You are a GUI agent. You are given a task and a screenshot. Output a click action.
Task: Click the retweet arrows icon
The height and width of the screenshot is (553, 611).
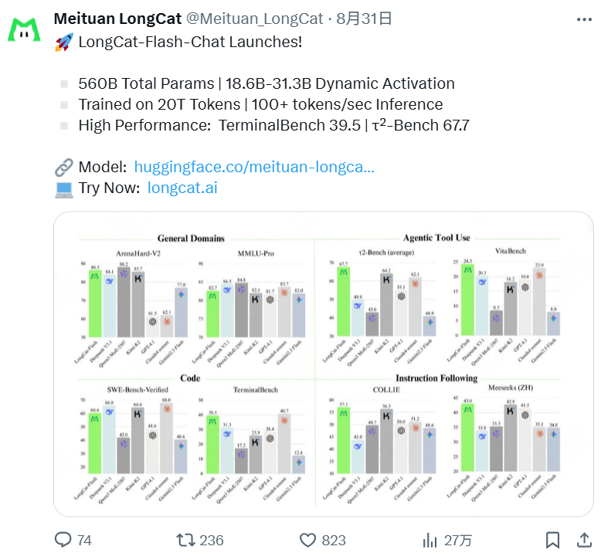[x=185, y=540]
